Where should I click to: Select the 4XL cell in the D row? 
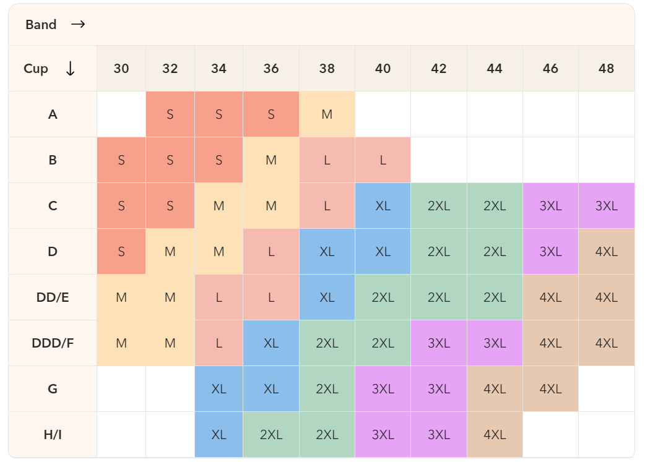(606, 252)
